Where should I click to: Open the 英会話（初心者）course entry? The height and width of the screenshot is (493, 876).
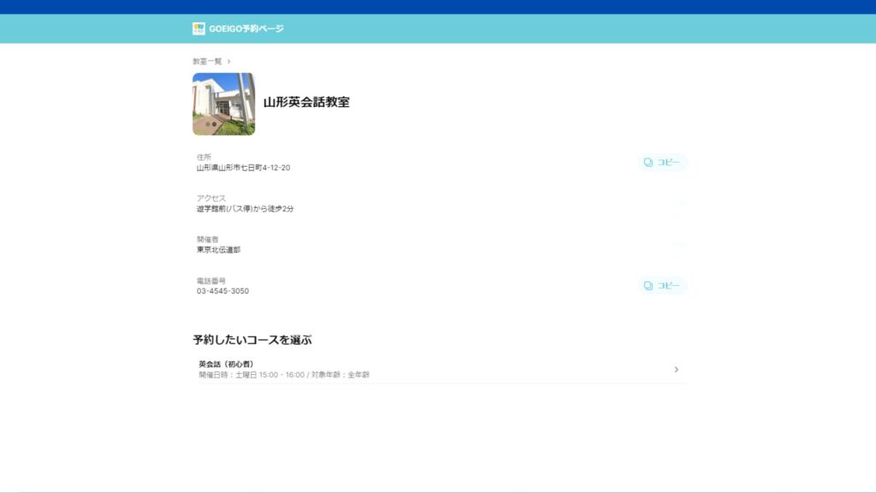click(440, 370)
